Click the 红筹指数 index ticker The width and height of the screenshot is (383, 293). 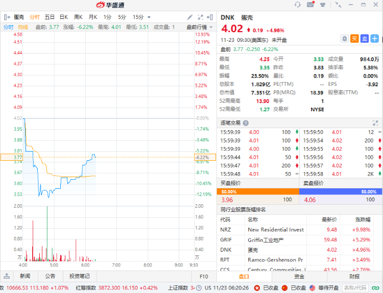(x=116, y=288)
